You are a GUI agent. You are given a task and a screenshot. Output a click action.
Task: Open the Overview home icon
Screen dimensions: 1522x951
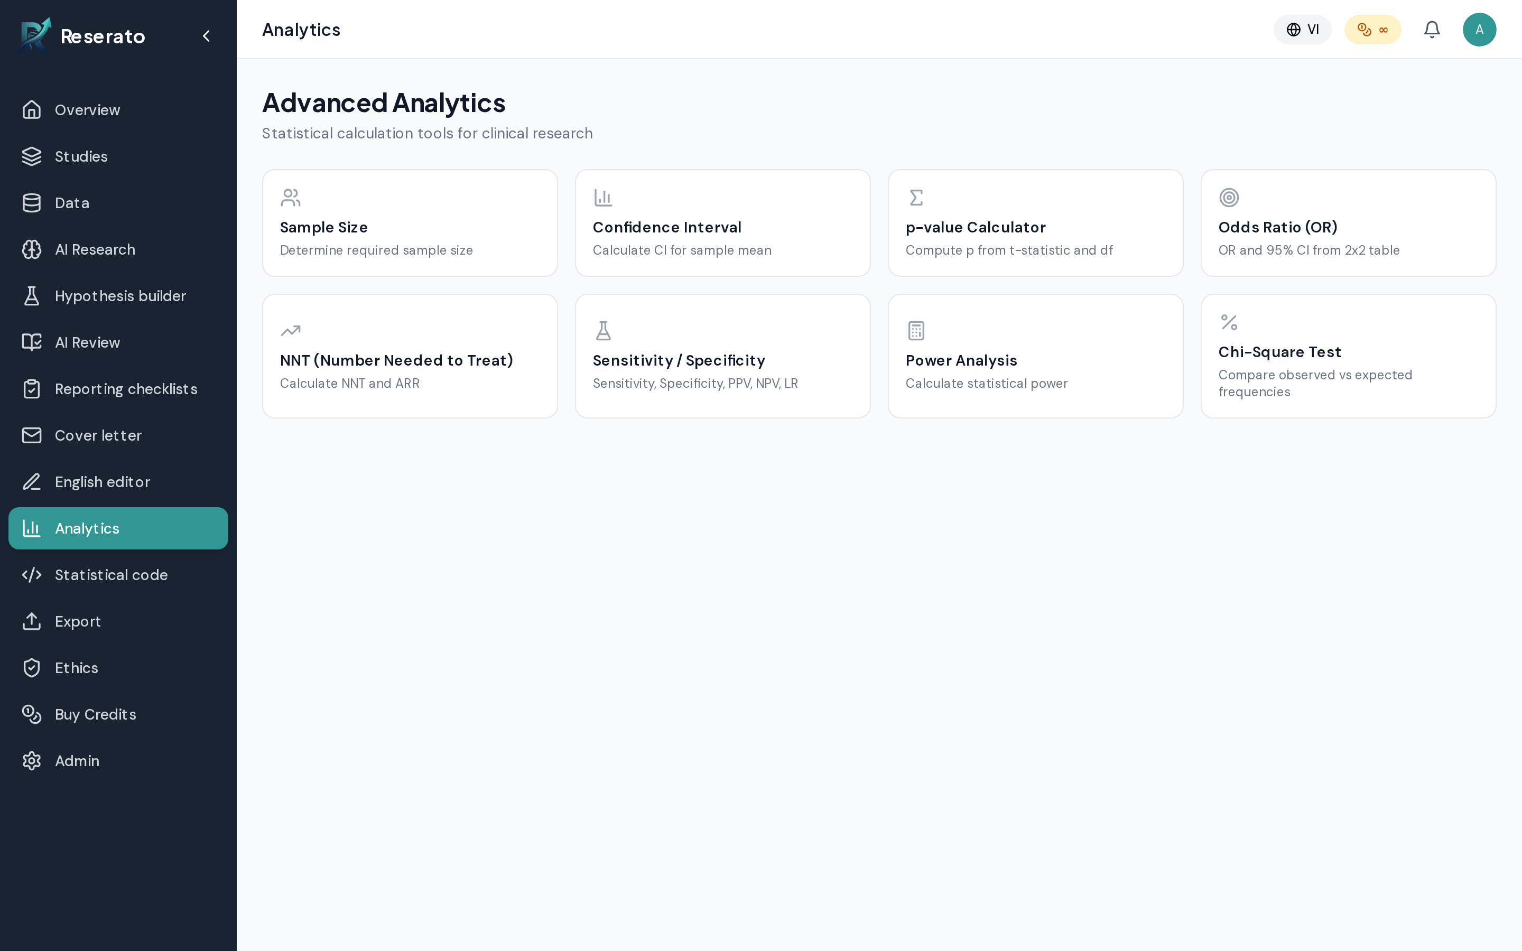point(32,110)
